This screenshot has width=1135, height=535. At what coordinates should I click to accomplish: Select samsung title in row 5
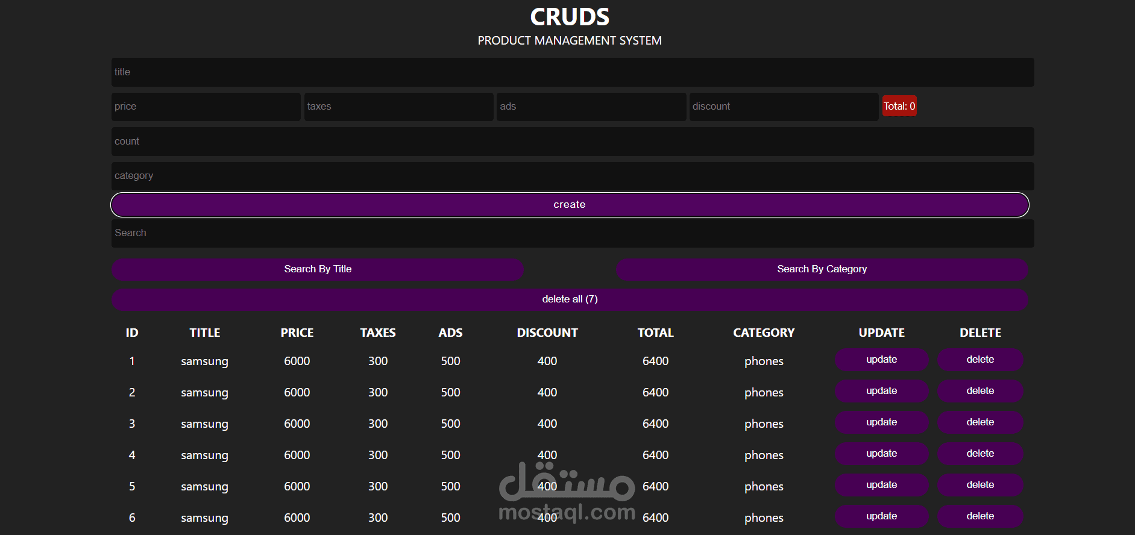pos(205,487)
